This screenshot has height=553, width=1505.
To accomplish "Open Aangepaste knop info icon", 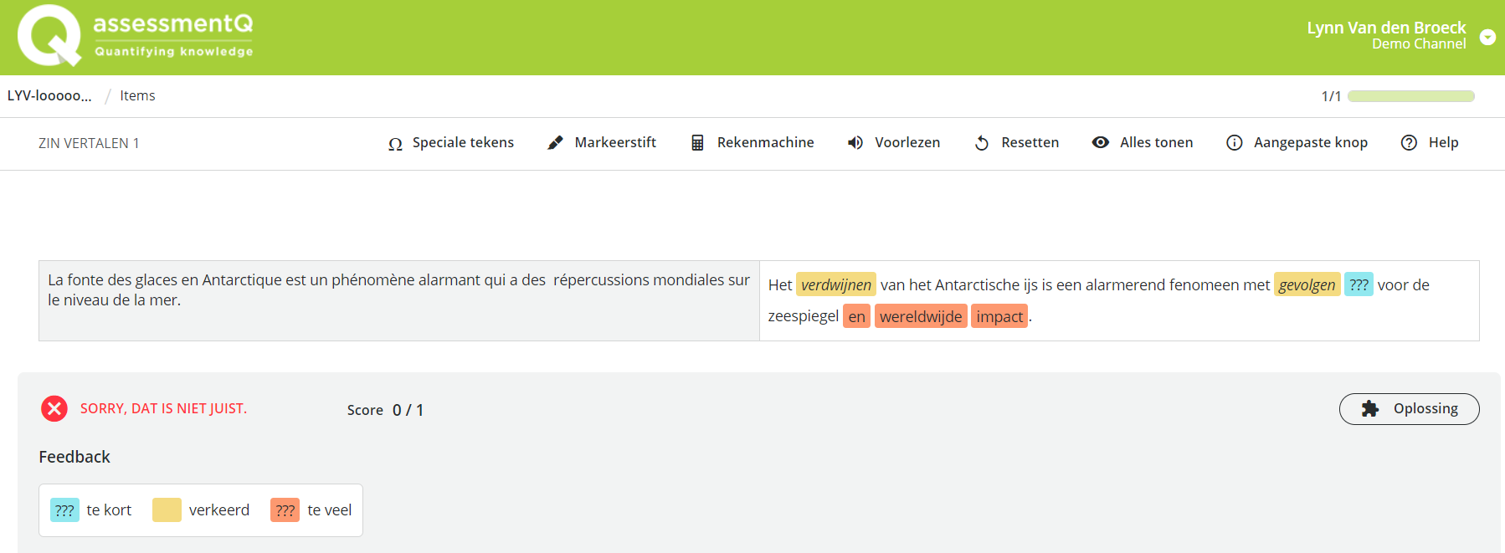I will (1234, 143).
